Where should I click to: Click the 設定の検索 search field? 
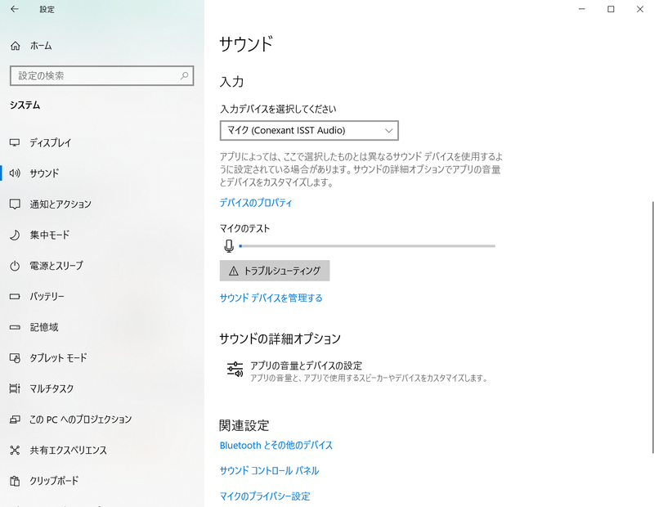coord(101,75)
